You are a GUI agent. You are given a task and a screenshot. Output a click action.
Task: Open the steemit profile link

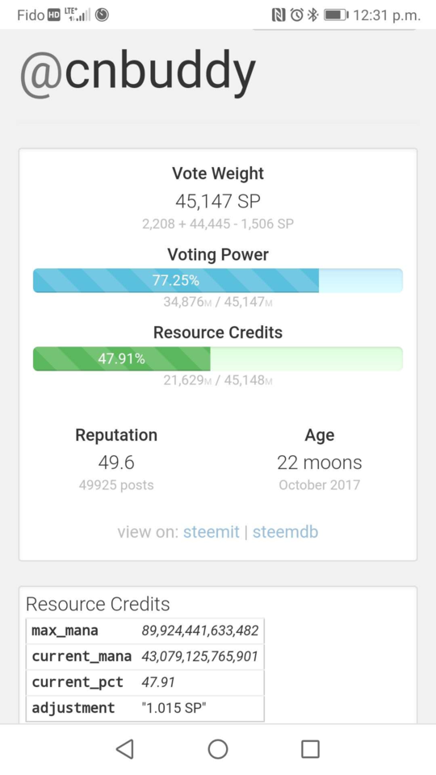coord(211,532)
